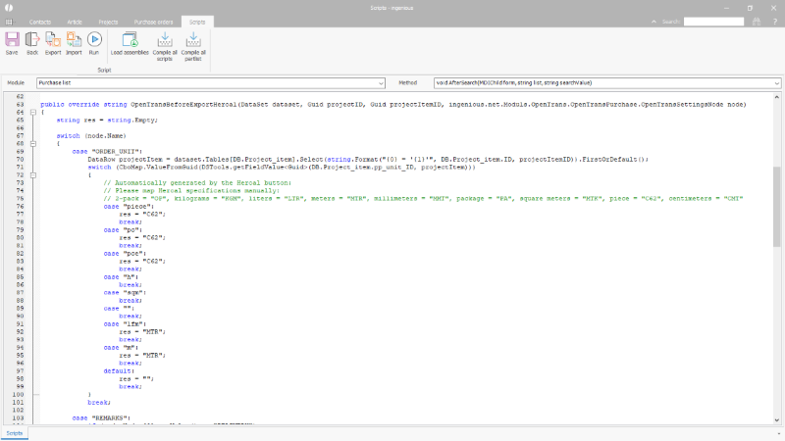This screenshot has width=785, height=441.
Task: Click the Back icon in ribbon
Action: (32, 40)
